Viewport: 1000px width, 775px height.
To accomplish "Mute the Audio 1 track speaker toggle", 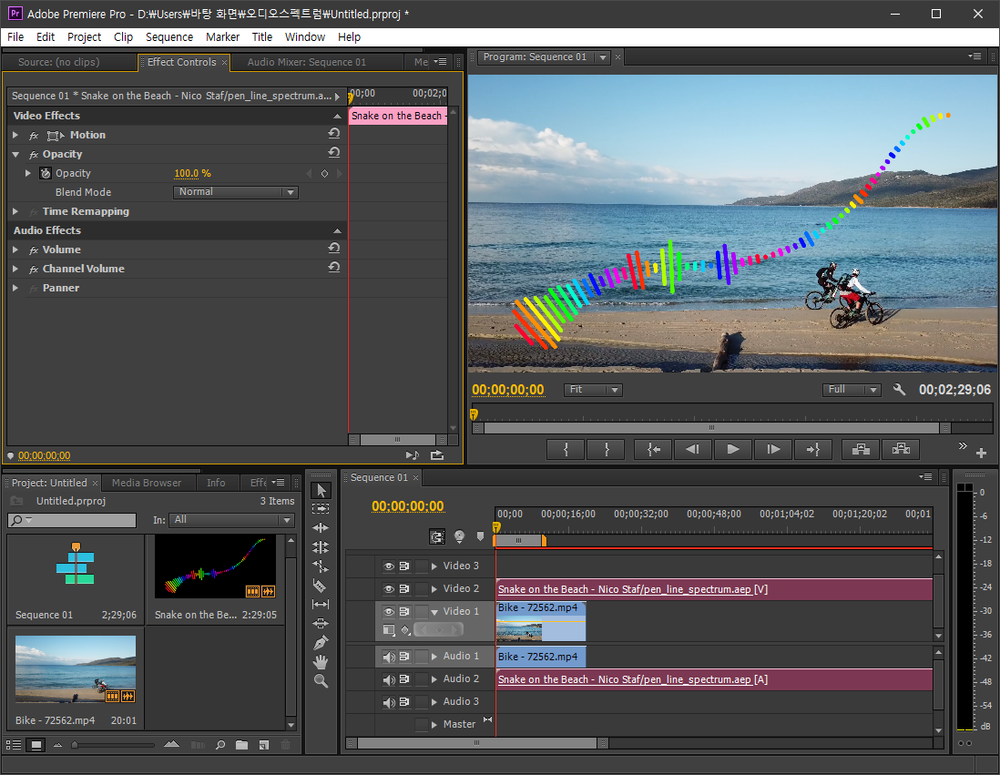I will (x=389, y=657).
